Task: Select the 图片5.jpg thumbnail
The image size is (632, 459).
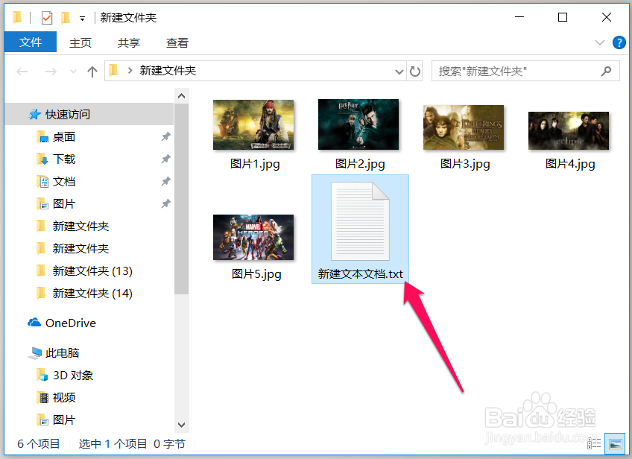Action: click(x=253, y=238)
